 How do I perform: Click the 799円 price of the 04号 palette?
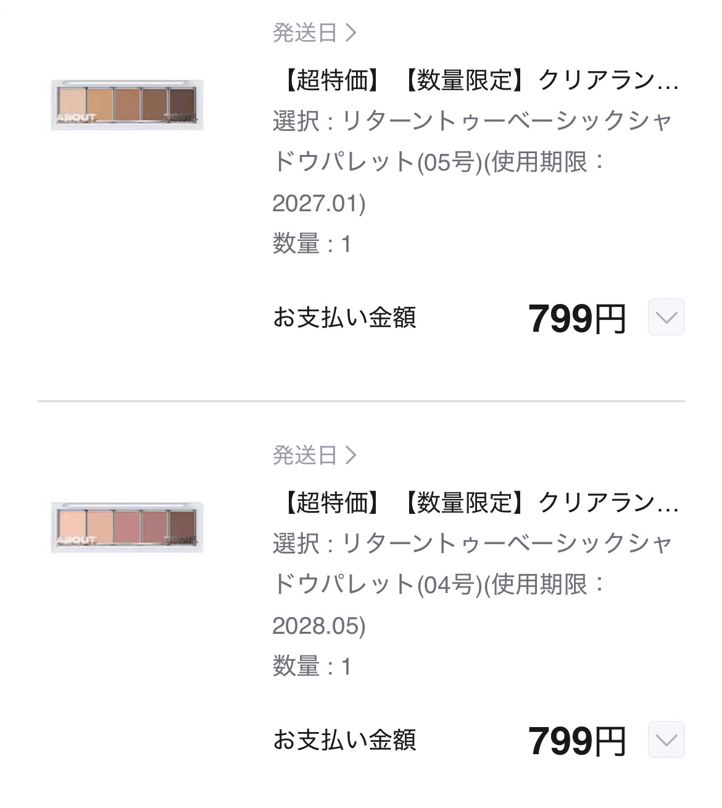click(x=576, y=741)
